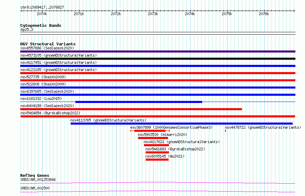The image size is (305, 196).
Task: Open the nsv4117621 (gnomADStructuralVariants) label
Action: [182, 142]
